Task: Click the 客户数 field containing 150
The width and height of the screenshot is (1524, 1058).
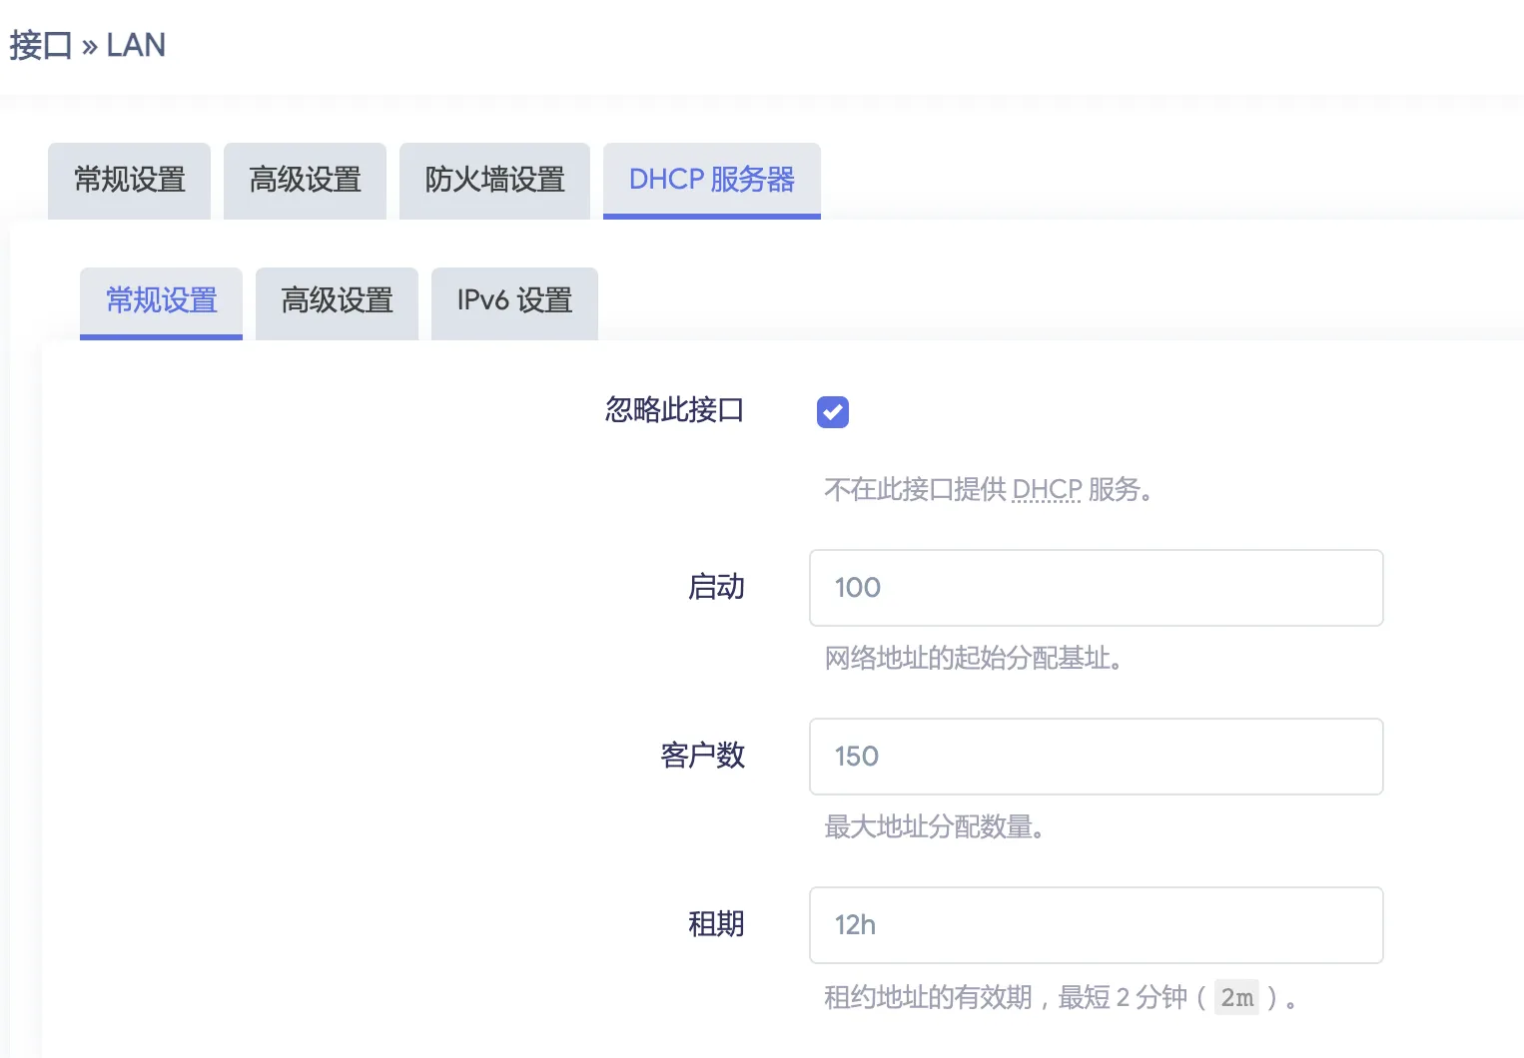Action: 1096,757
